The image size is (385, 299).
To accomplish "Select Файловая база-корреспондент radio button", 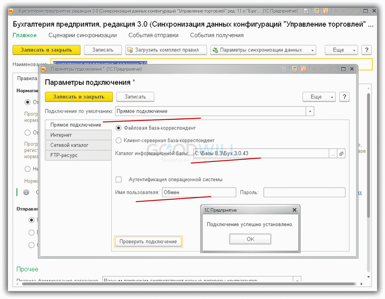I will [118, 128].
